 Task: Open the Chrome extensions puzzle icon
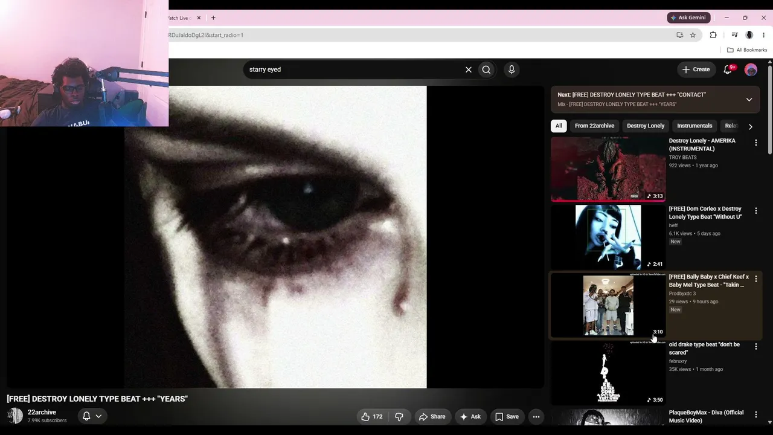click(x=713, y=35)
